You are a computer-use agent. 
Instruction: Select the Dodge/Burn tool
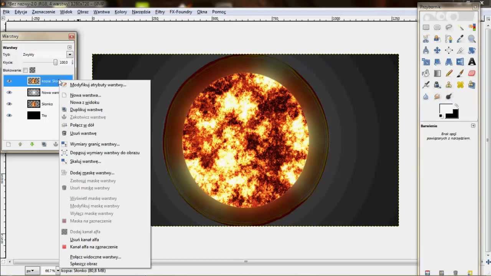(449, 97)
